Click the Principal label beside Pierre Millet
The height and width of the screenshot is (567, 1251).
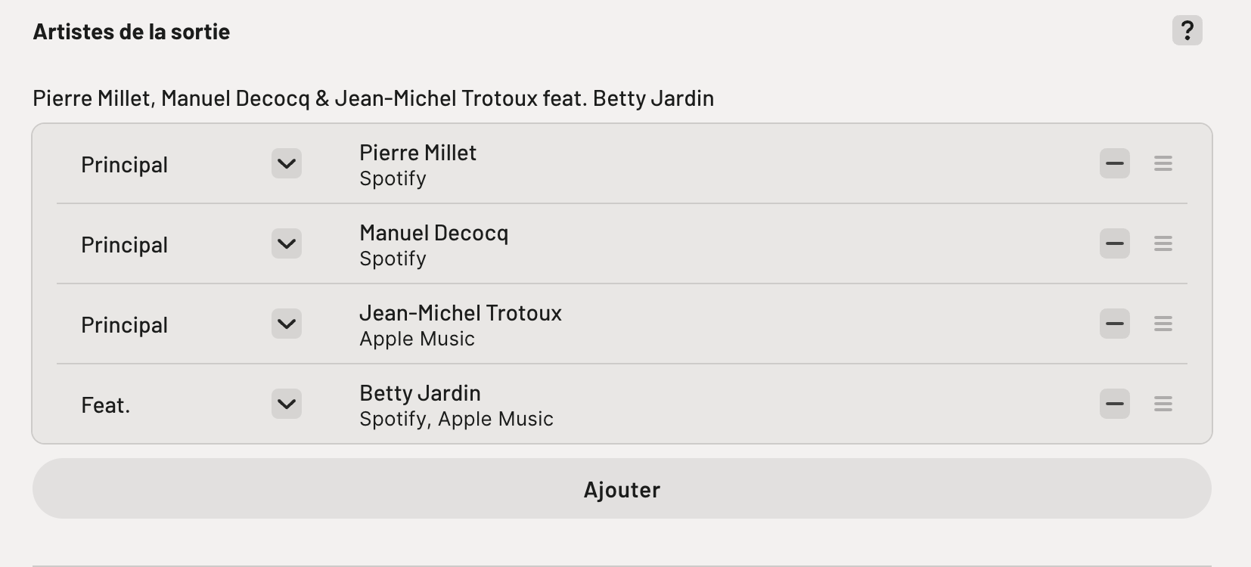[x=124, y=165]
